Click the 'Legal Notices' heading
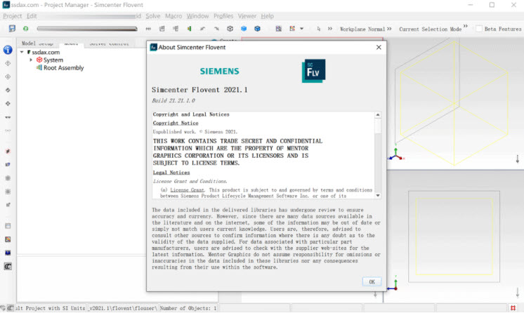Screen dimensions: 524x313 tap(171, 173)
